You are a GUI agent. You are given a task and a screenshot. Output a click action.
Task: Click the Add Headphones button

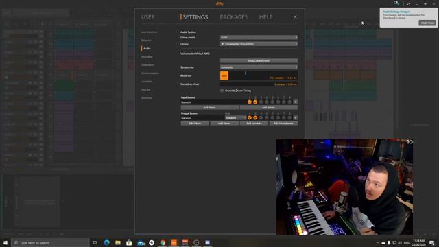coord(283,123)
